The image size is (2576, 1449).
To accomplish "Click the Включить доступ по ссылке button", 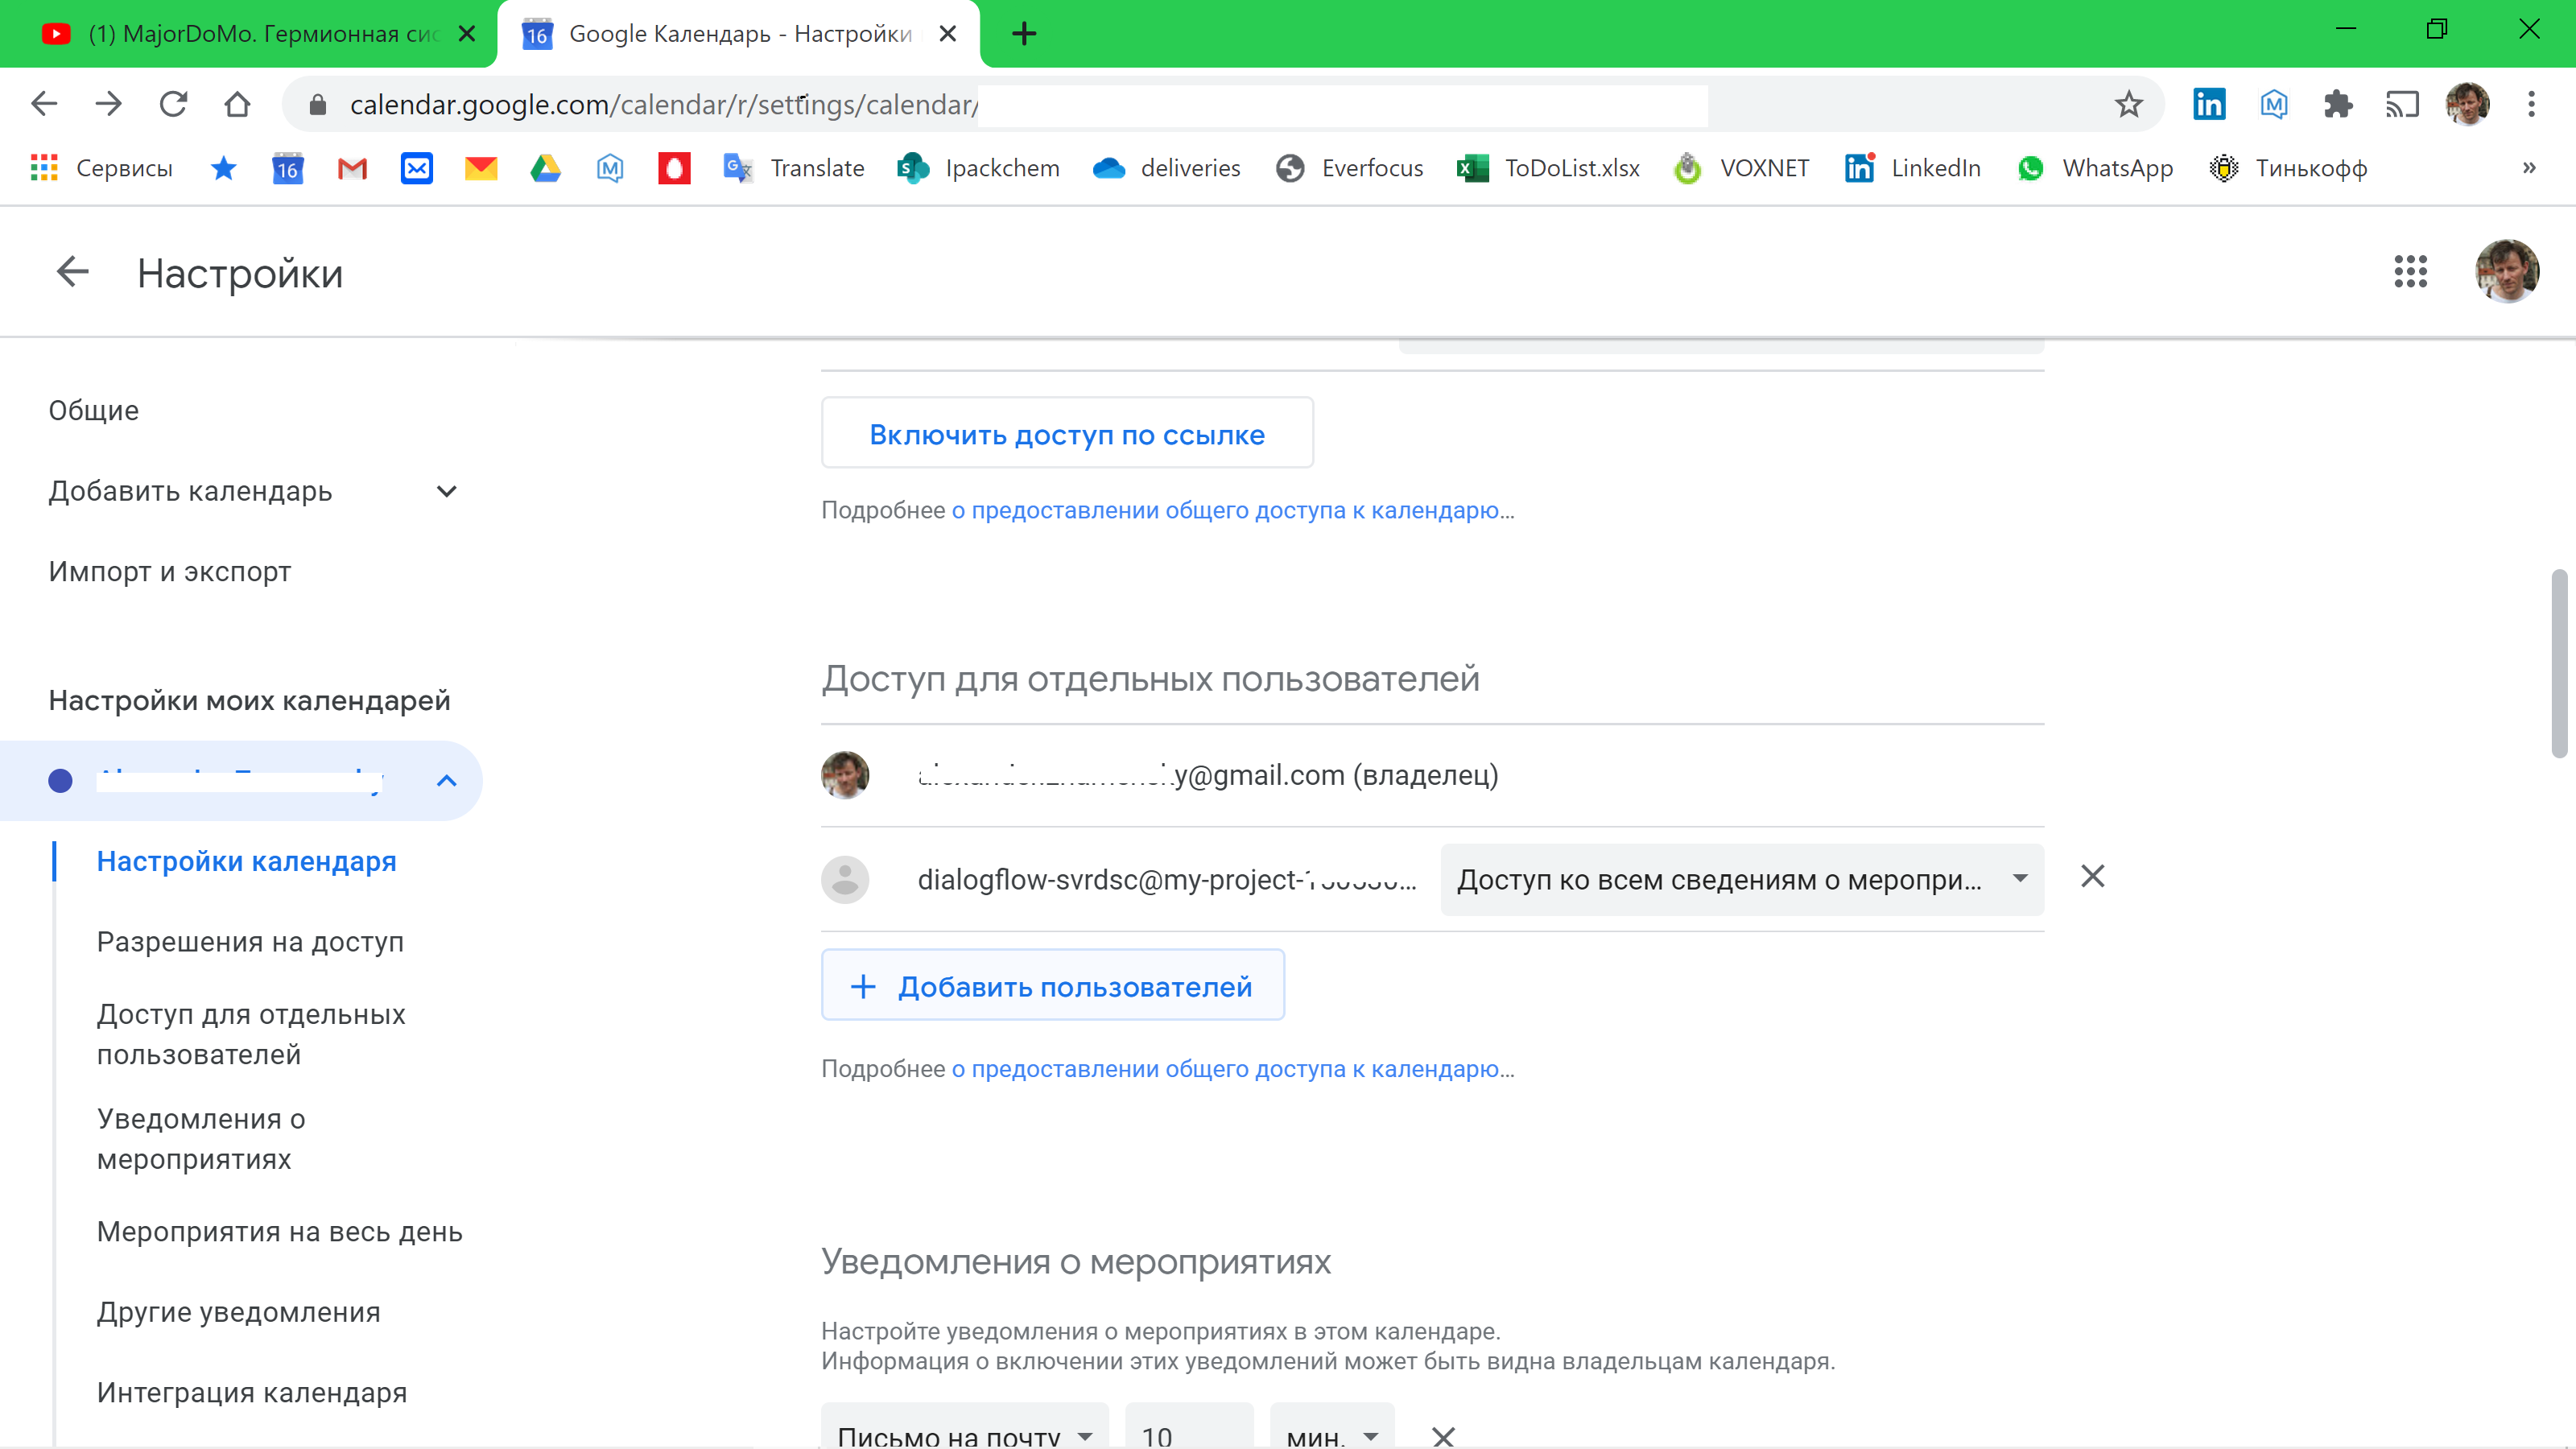I will click(x=1067, y=433).
